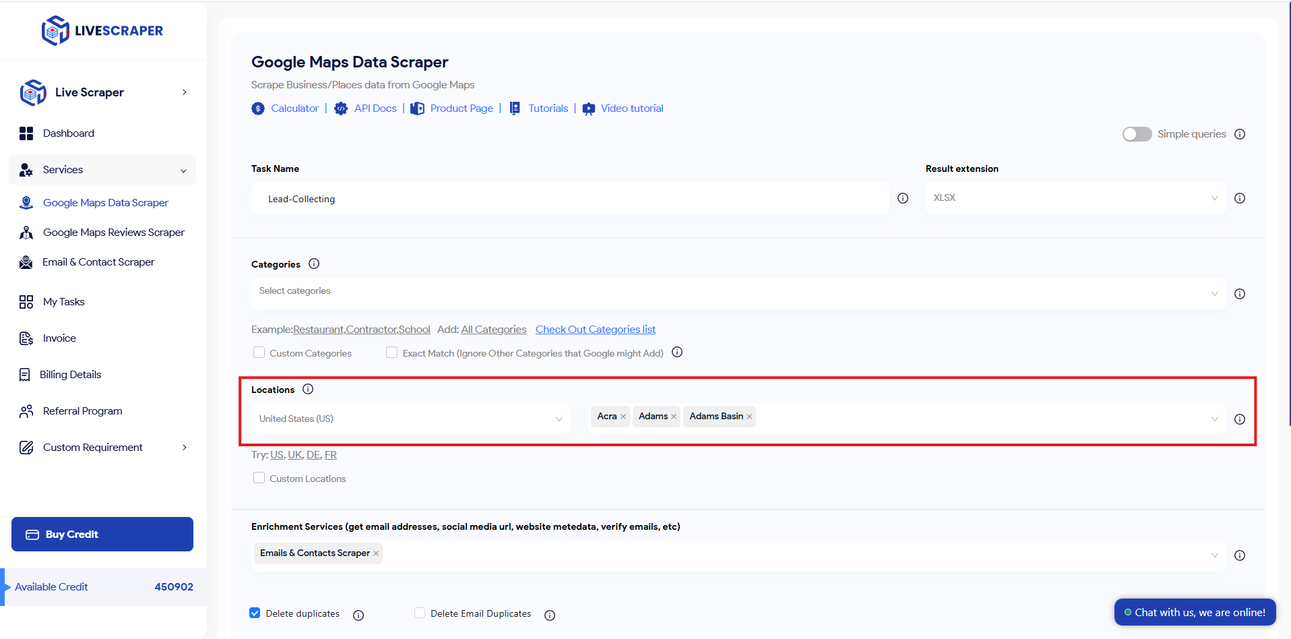1291x639 pixels.
Task: Click the API Docs code icon
Action: tap(341, 109)
